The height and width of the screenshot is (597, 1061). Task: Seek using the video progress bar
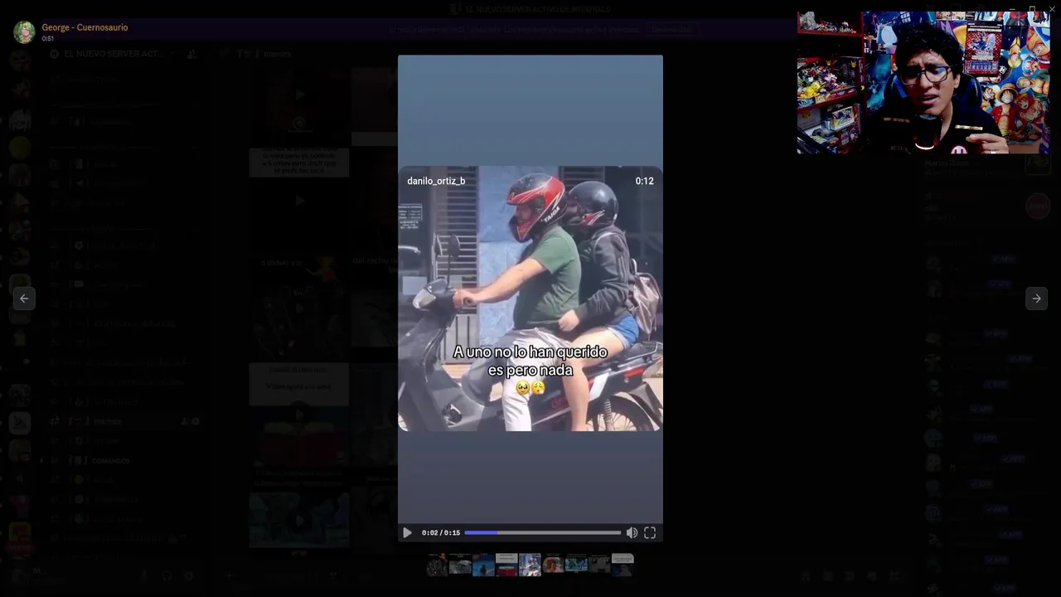(542, 532)
